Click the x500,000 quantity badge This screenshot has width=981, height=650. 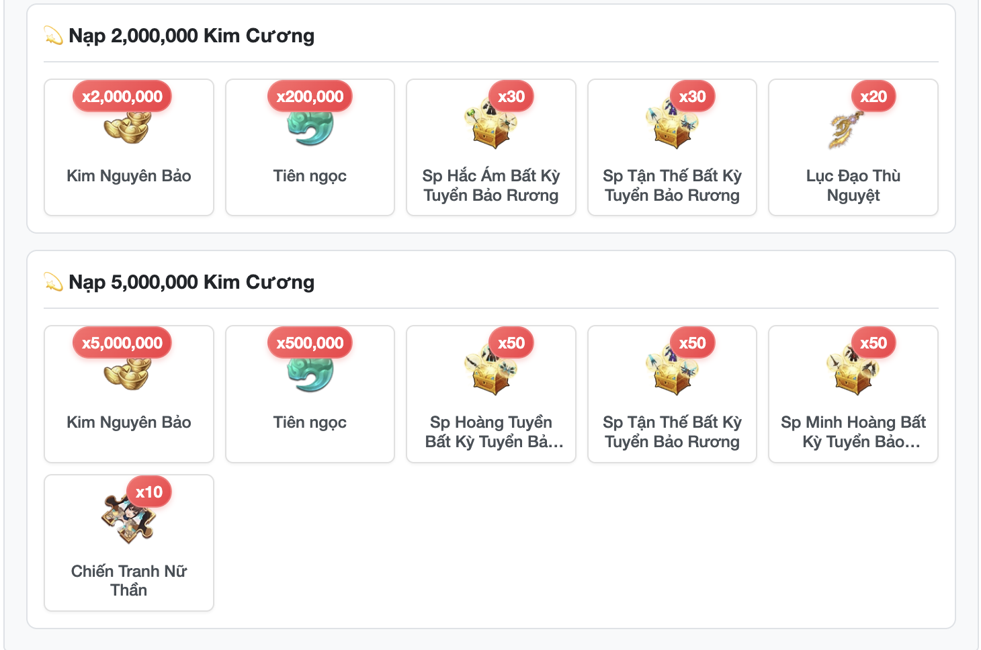(x=310, y=343)
